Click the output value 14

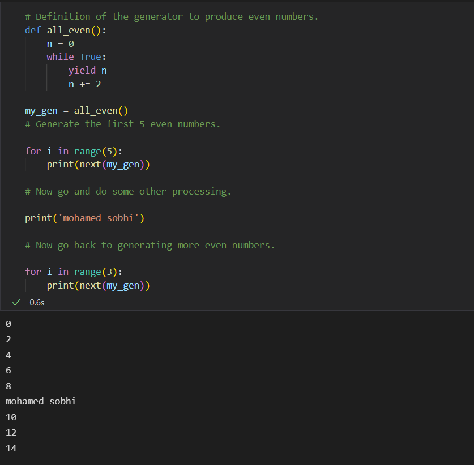11,448
